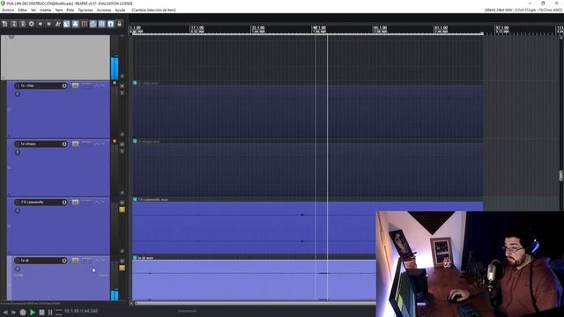
Task: Toggle locking padlock toolbar icon
Action: (120, 24)
